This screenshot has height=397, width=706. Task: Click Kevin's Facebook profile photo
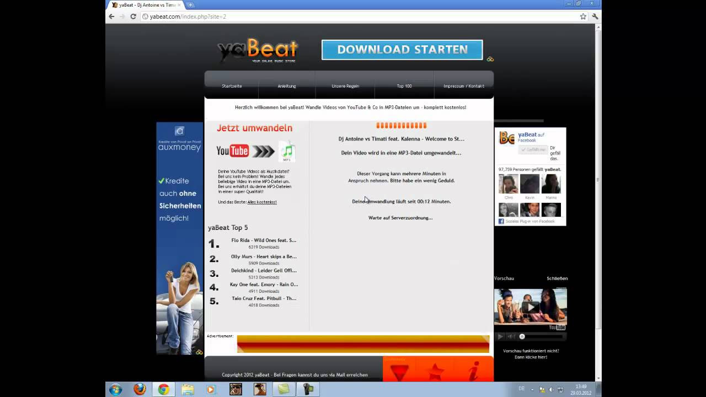pos(529,184)
